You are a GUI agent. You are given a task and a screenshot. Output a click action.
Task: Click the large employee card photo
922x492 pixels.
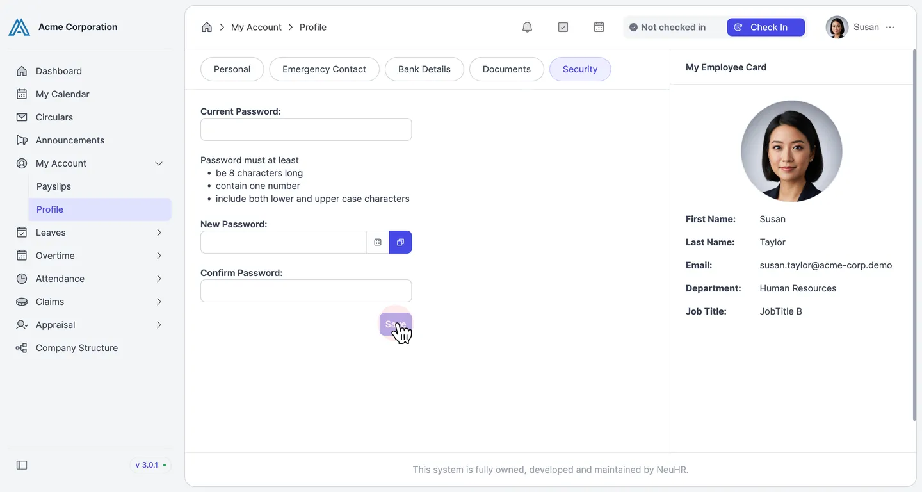pos(791,151)
